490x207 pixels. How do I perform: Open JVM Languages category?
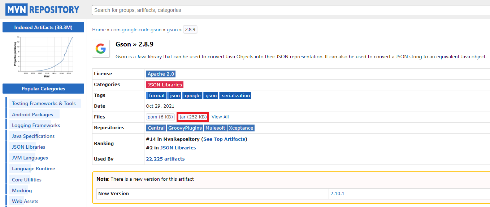coord(30,158)
